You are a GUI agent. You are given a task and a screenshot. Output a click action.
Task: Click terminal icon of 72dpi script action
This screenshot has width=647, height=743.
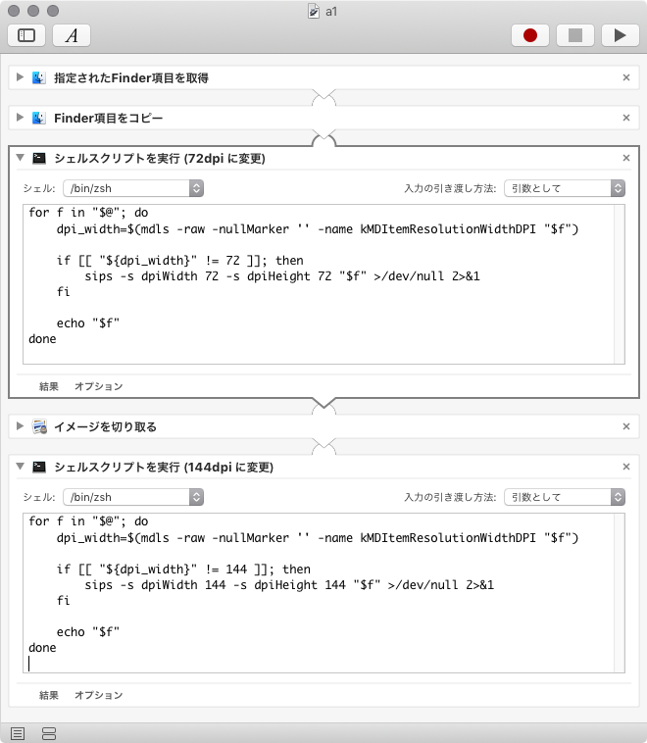click(x=39, y=158)
